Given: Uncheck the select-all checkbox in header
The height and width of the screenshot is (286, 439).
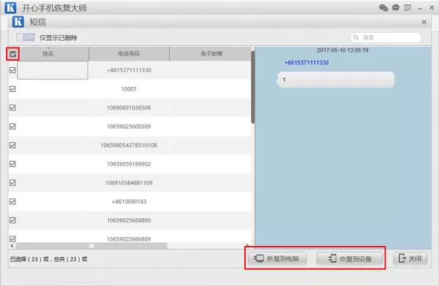Looking at the screenshot, I should point(12,54).
